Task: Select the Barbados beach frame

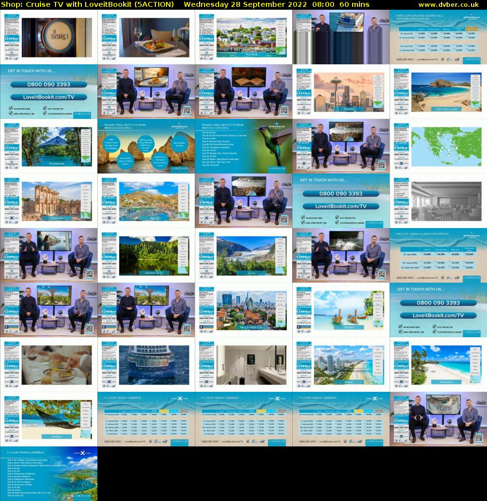Action: (438, 365)
